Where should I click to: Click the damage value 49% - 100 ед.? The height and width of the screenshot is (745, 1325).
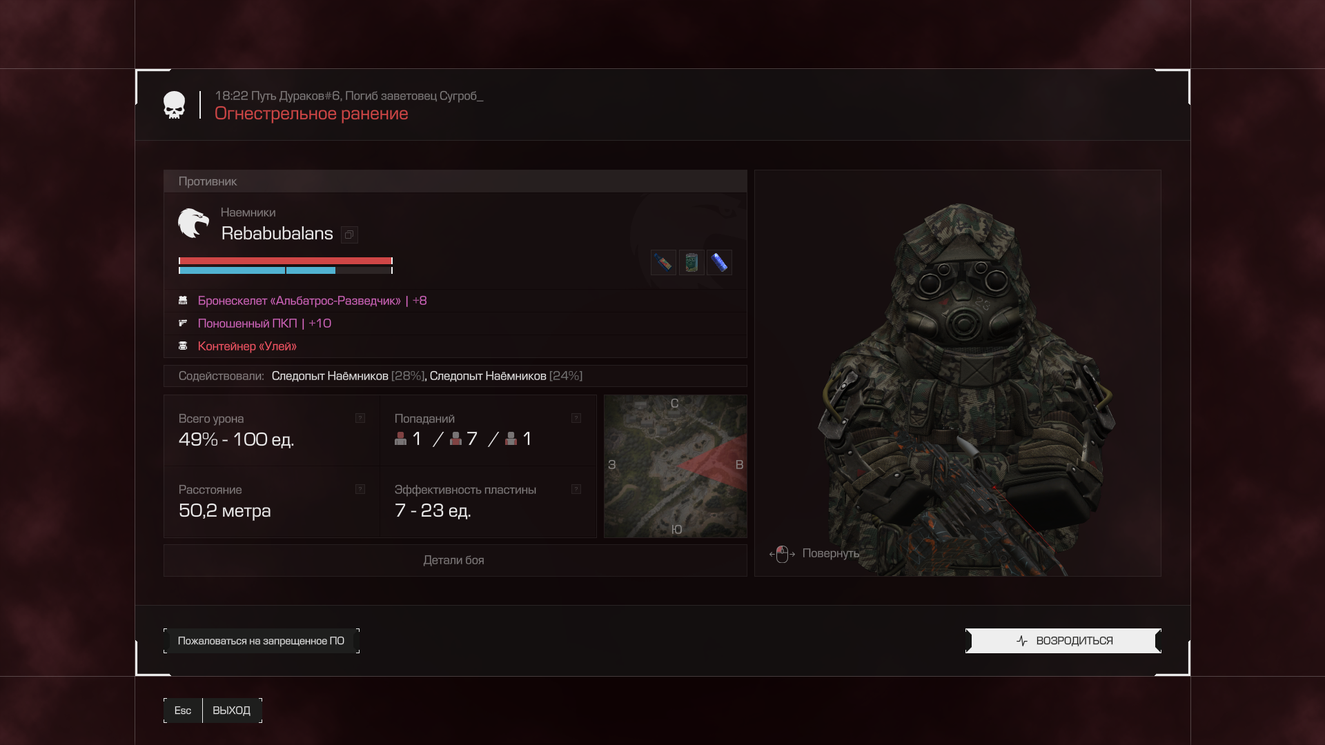click(236, 439)
